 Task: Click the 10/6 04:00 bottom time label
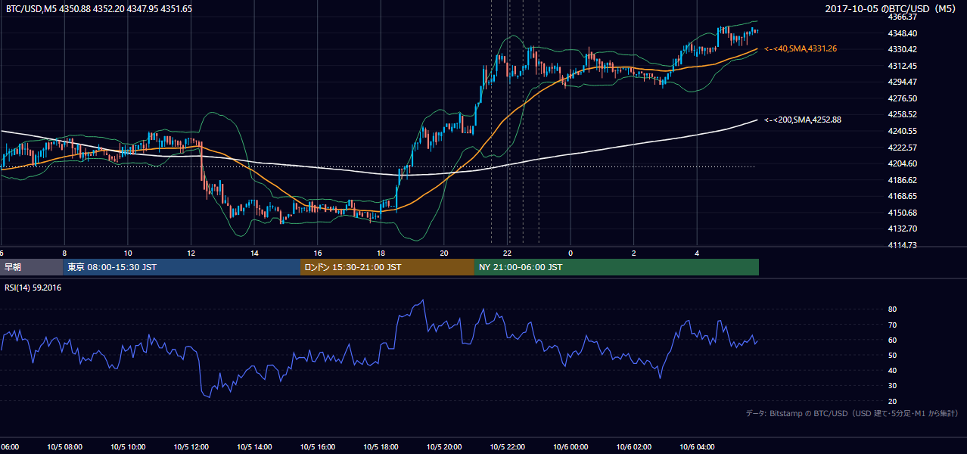tap(698, 447)
